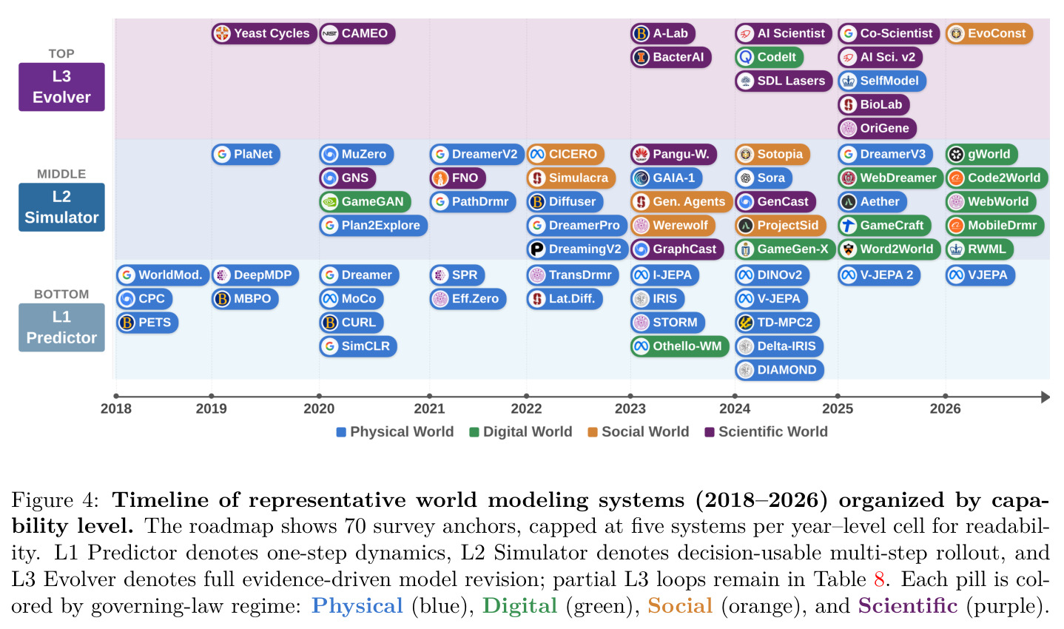The width and height of the screenshot is (1064, 629).
Task: Click the Codelt pill's Q logo
Action: coord(746,57)
